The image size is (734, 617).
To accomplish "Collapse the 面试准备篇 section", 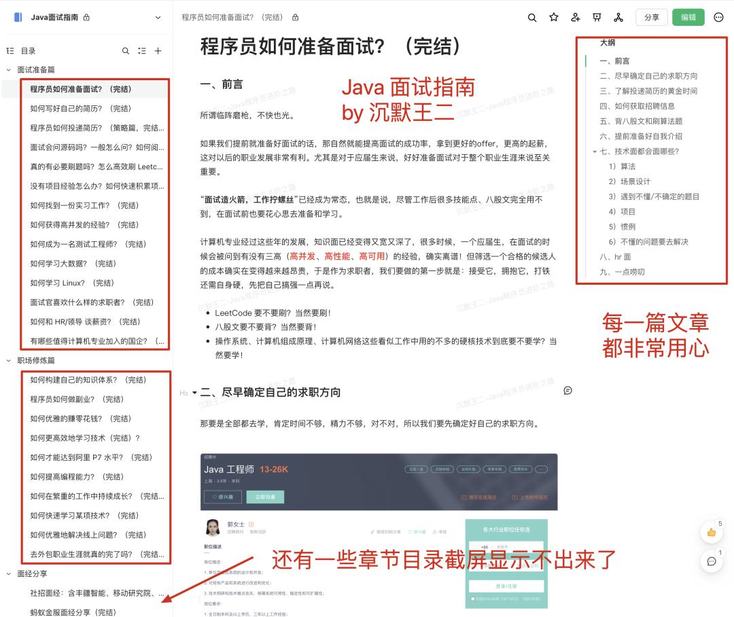I will tap(9, 70).
